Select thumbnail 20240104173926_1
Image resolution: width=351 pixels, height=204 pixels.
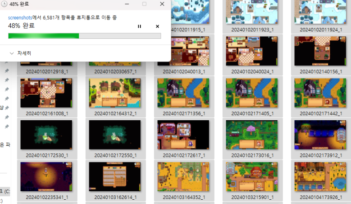coord(320,177)
